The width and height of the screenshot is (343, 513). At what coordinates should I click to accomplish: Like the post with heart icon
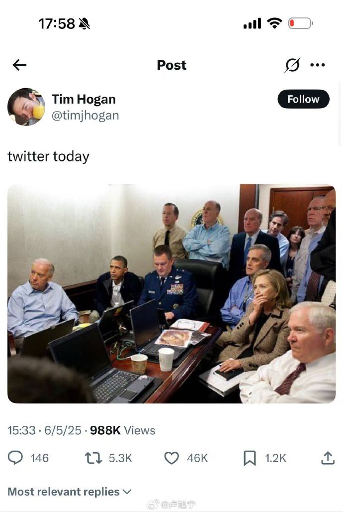171,458
